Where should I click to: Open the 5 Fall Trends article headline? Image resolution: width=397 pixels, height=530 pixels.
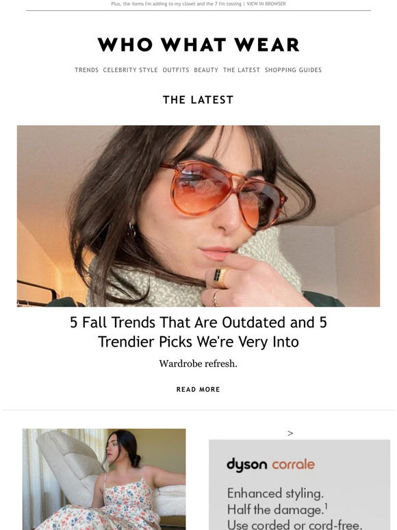pyautogui.click(x=198, y=332)
